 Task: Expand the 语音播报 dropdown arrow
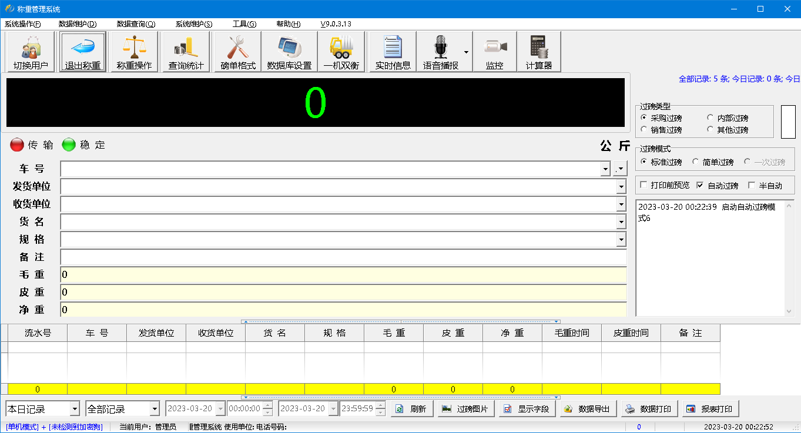coord(467,52)
